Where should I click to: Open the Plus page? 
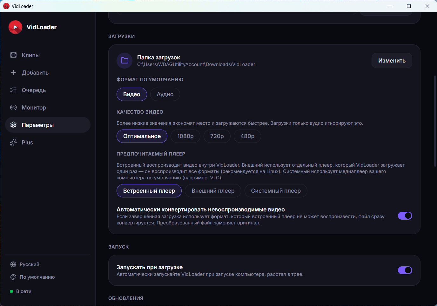pos(48,143)
